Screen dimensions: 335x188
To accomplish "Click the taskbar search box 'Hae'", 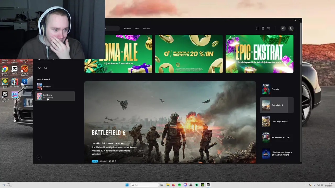I will [144, 185].
